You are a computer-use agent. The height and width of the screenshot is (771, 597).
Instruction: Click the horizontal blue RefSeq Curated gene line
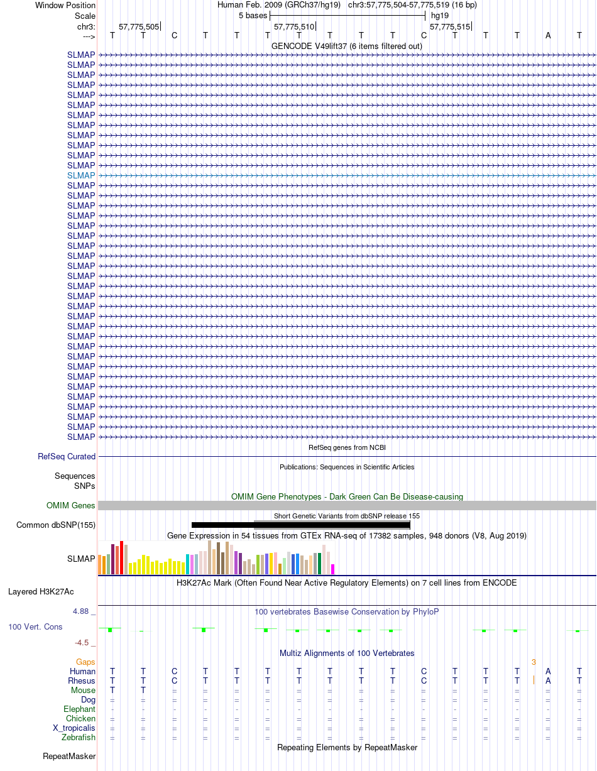(x=347, y=456)
